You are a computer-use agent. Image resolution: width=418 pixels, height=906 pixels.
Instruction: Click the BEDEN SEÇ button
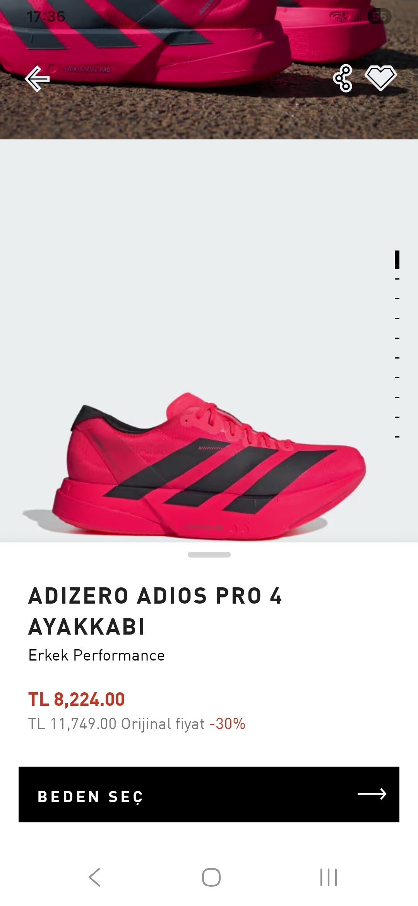pos(209,794)
